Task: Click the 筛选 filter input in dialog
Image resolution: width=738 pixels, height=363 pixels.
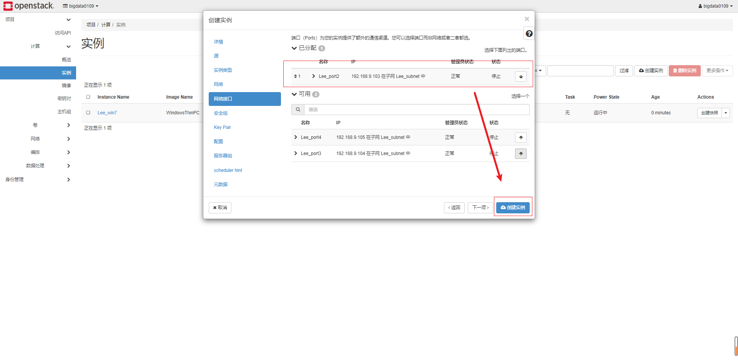Action: click(x=417, y=110)
